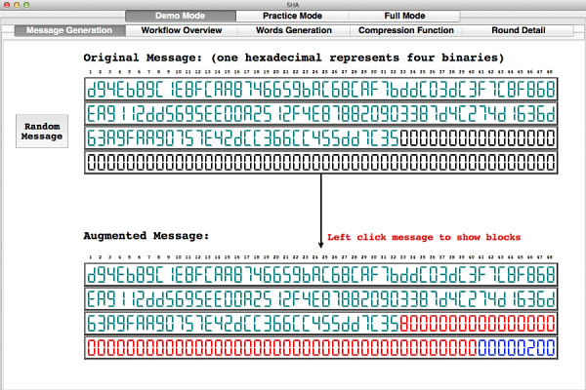
Task: Click red padding digits starting with 8
Action: [478, 322]
